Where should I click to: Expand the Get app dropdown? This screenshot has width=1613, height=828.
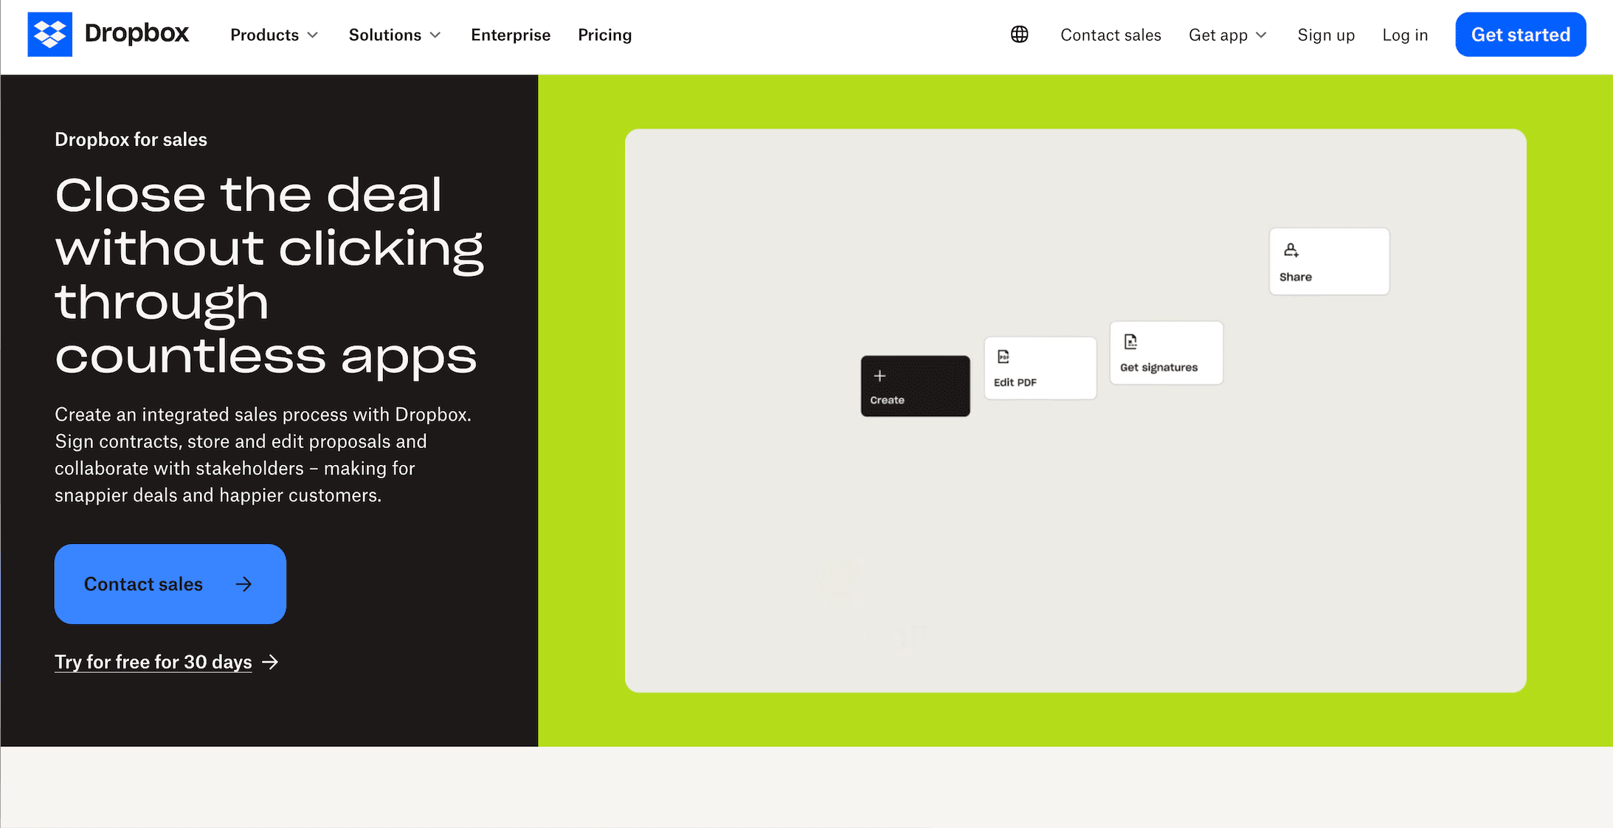point(1228,35)
